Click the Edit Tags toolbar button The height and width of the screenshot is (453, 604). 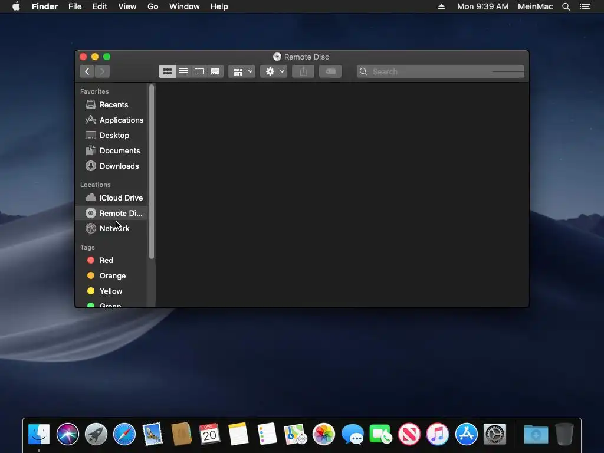click(x=330, y=71)
